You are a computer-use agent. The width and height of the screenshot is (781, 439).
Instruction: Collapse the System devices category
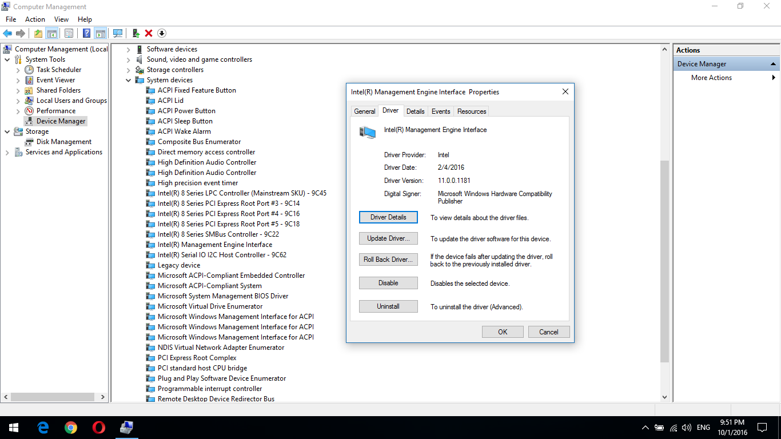129,80
